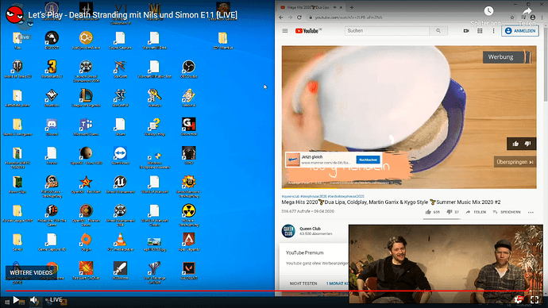Click the browser back arrow

coord(281,17)
